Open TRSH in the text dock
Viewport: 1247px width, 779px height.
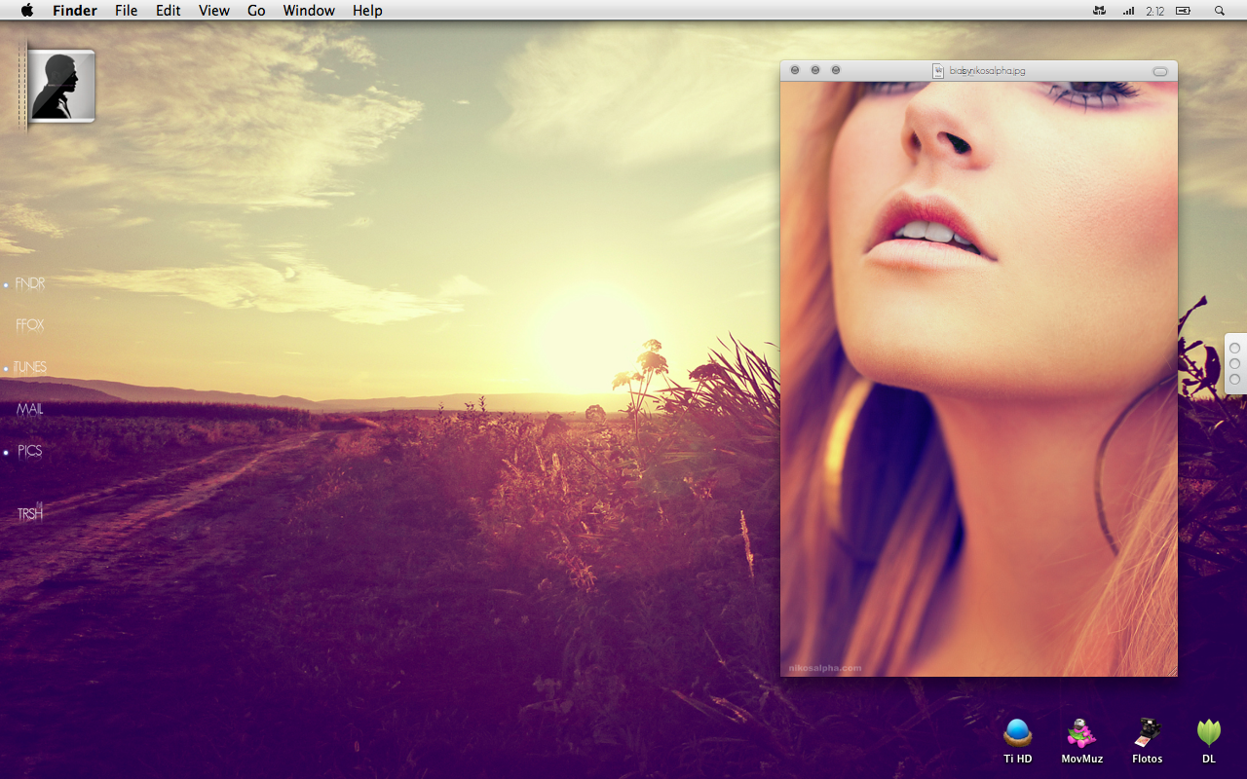(x=30, y=513)
